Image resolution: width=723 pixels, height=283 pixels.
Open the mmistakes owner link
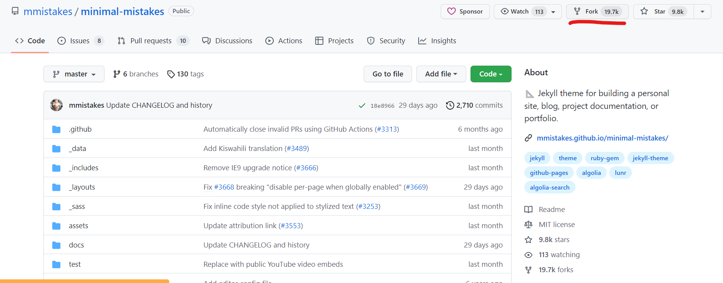point(48,12)
